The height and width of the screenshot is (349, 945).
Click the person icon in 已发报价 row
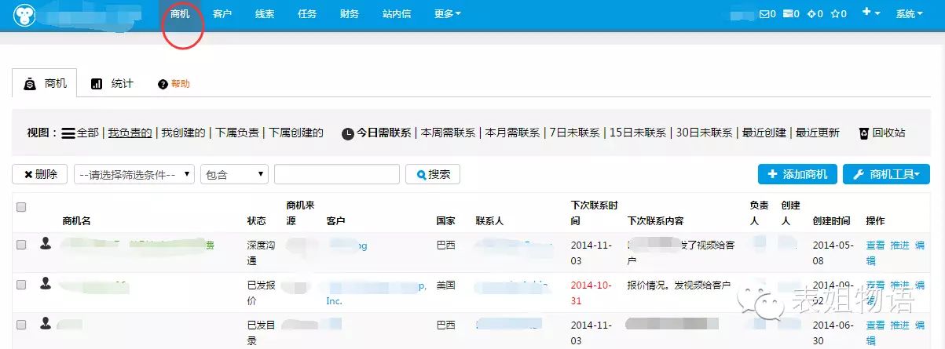(x=46, y=284)
